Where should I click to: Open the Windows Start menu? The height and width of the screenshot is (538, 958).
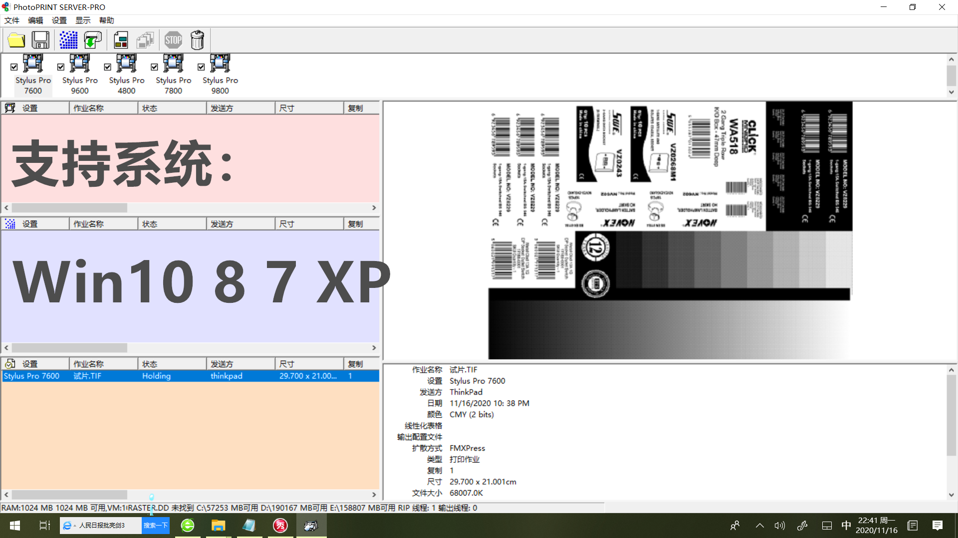pos(14,525)
